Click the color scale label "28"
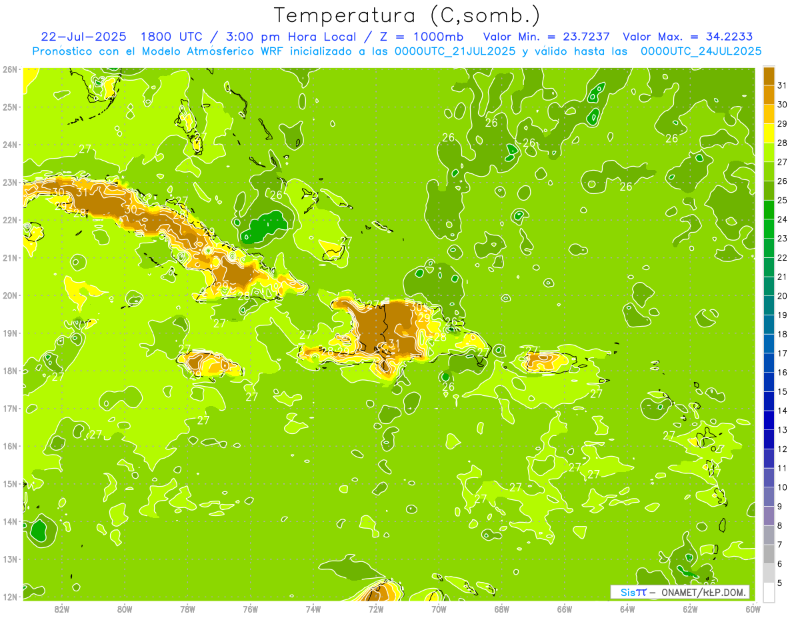This screenshot has width=800, height=618. click(783, 143)
